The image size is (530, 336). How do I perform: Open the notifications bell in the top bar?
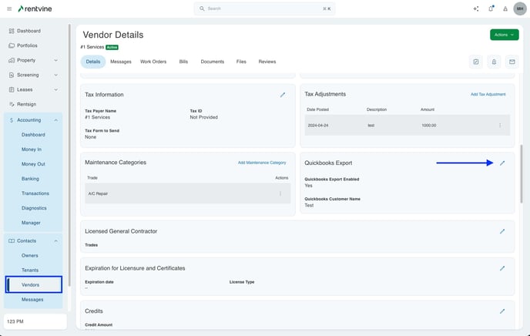click(491, 8)
